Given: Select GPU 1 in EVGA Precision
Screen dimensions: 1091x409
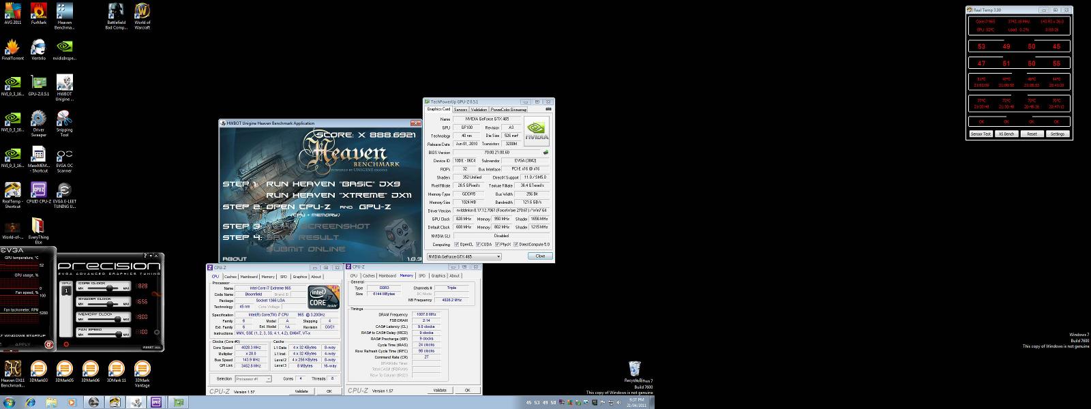Looking at the screenshot, I should pos(66,290).
